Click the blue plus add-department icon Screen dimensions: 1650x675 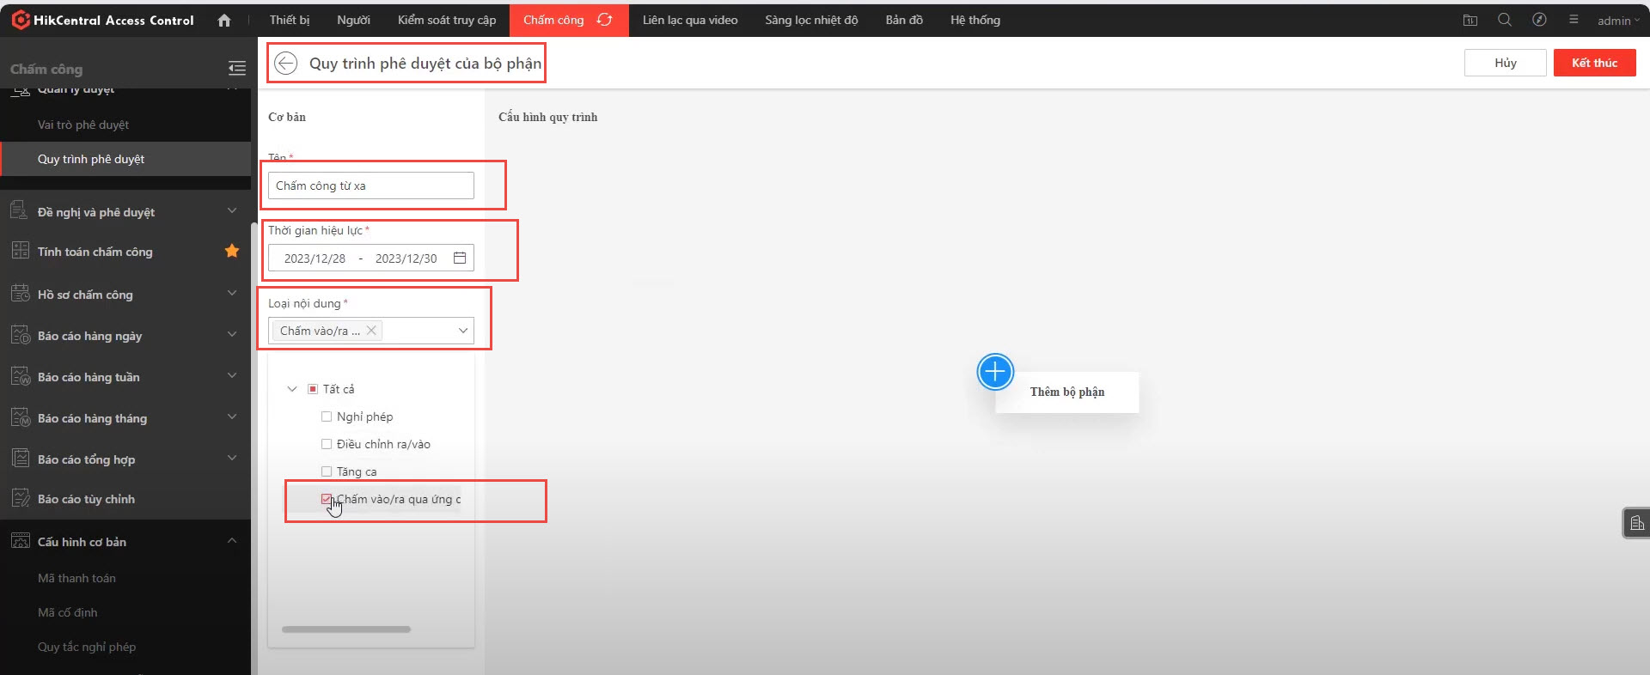995,372
